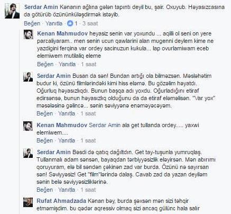Open Serdar Amin's avatar beside 'Busan da sən'
The height and width of the screenshot is (214, 231).
point(28,77)
